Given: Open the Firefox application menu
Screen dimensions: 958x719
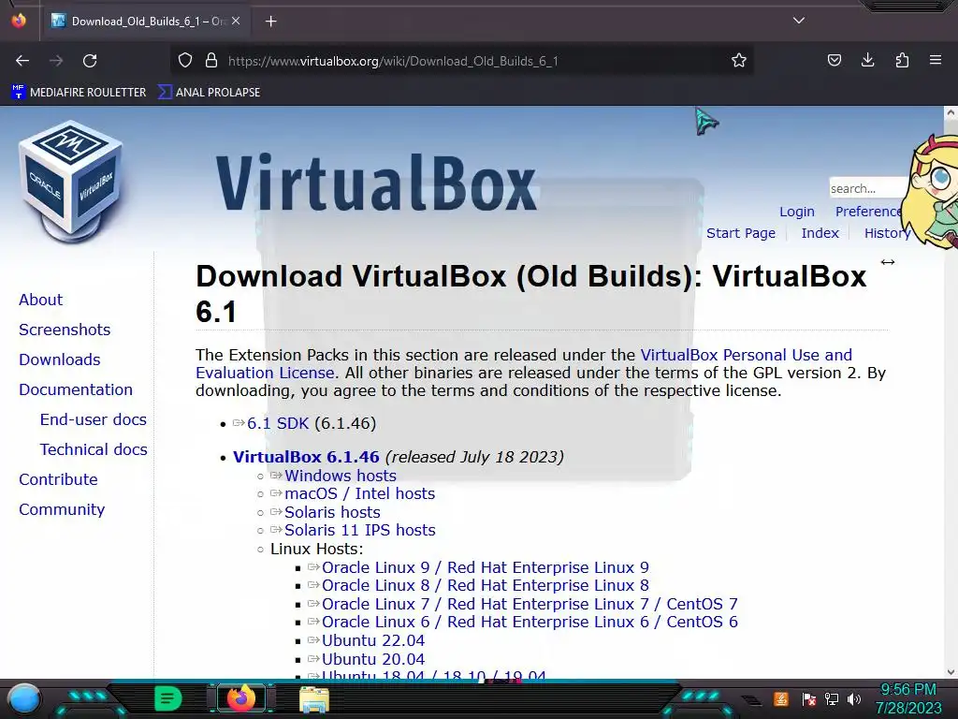Looking at the screenshot, I should click(936, 61).
